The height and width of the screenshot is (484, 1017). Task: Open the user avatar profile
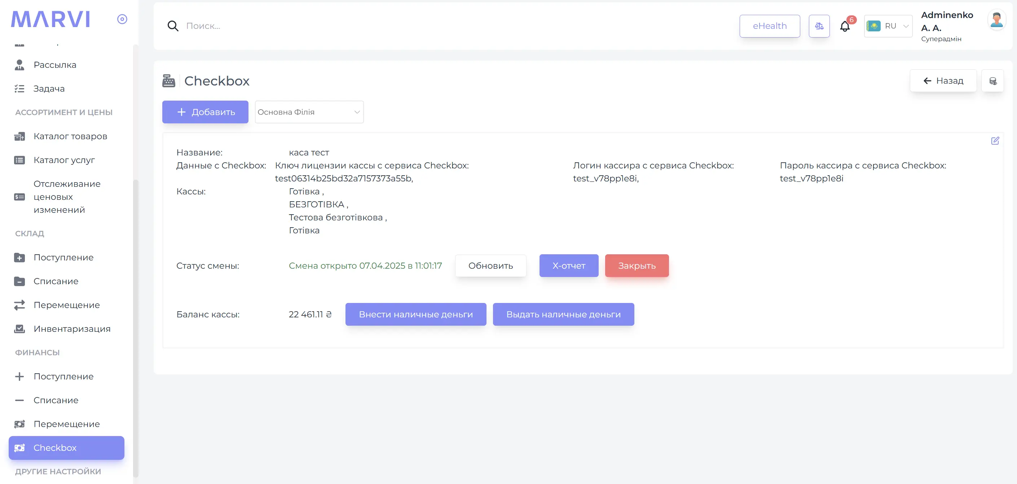997,20
